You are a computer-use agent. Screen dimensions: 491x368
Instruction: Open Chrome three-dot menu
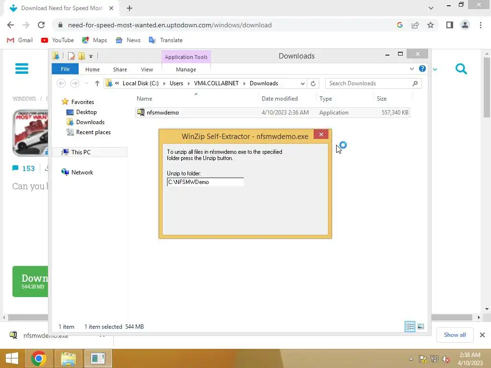480,25
